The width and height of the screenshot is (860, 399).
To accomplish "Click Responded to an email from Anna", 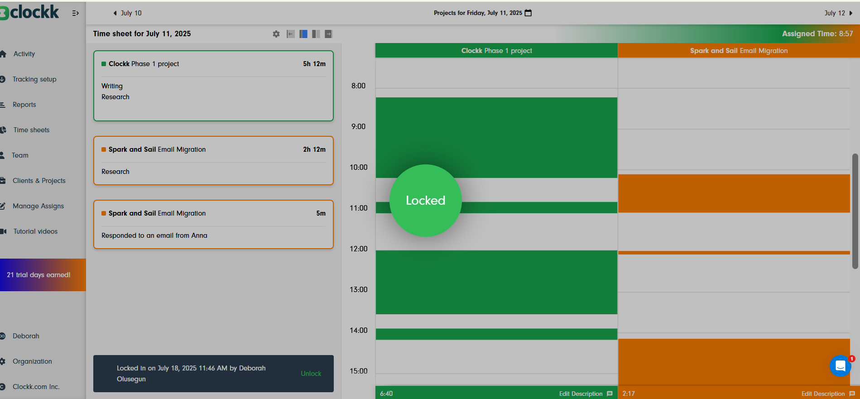I will click(x=154, y=236).
